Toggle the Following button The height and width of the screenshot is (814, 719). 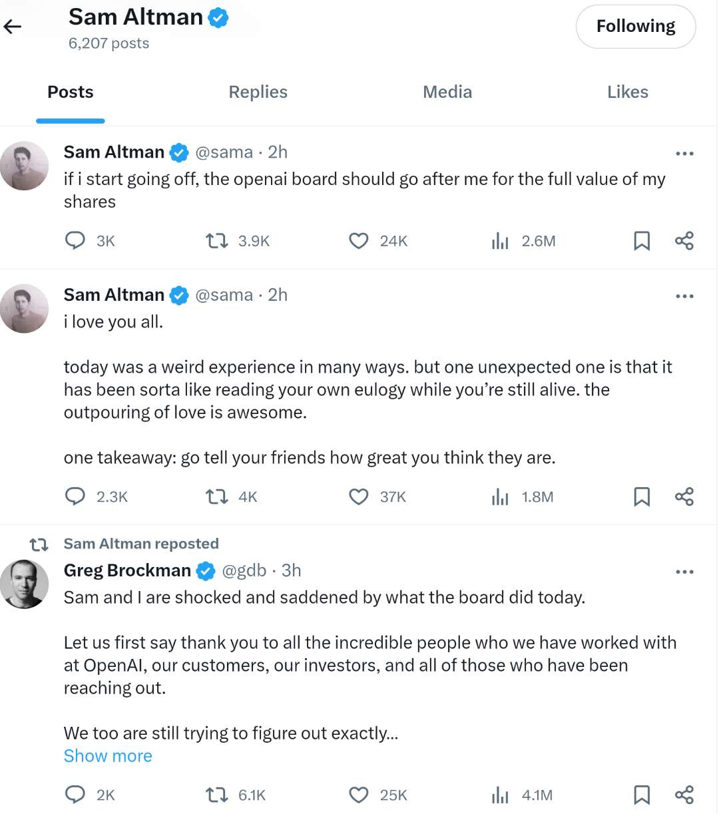click(x=635, y=27)
